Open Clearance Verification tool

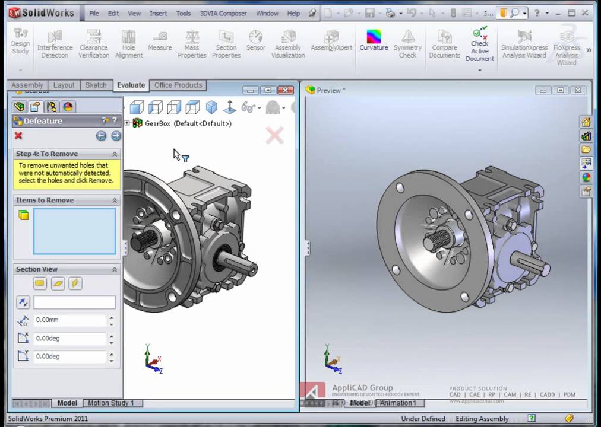pos(93,44)
